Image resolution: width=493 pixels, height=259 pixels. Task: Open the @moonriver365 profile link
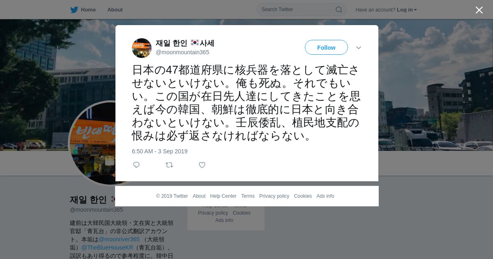(119, 239)
